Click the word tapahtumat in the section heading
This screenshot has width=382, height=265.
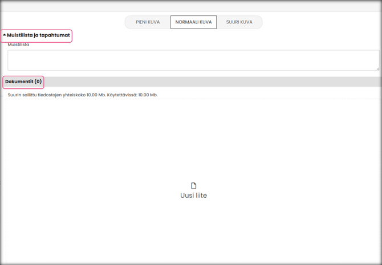(55, 35)
